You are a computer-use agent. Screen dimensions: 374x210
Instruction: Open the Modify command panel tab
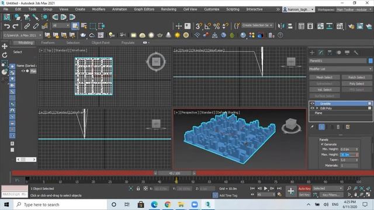click(321, 52)
